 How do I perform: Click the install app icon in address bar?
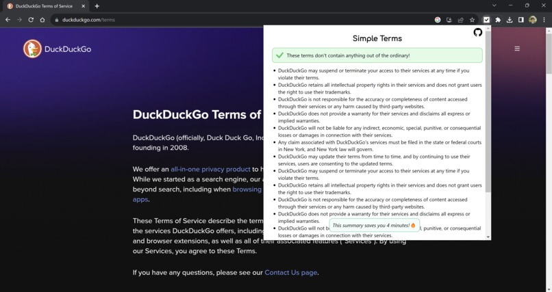click(449, 20)
